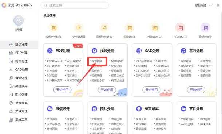Open the 视频分割 link
Screen dimensions: 222x134
click(x=116, y=66)
